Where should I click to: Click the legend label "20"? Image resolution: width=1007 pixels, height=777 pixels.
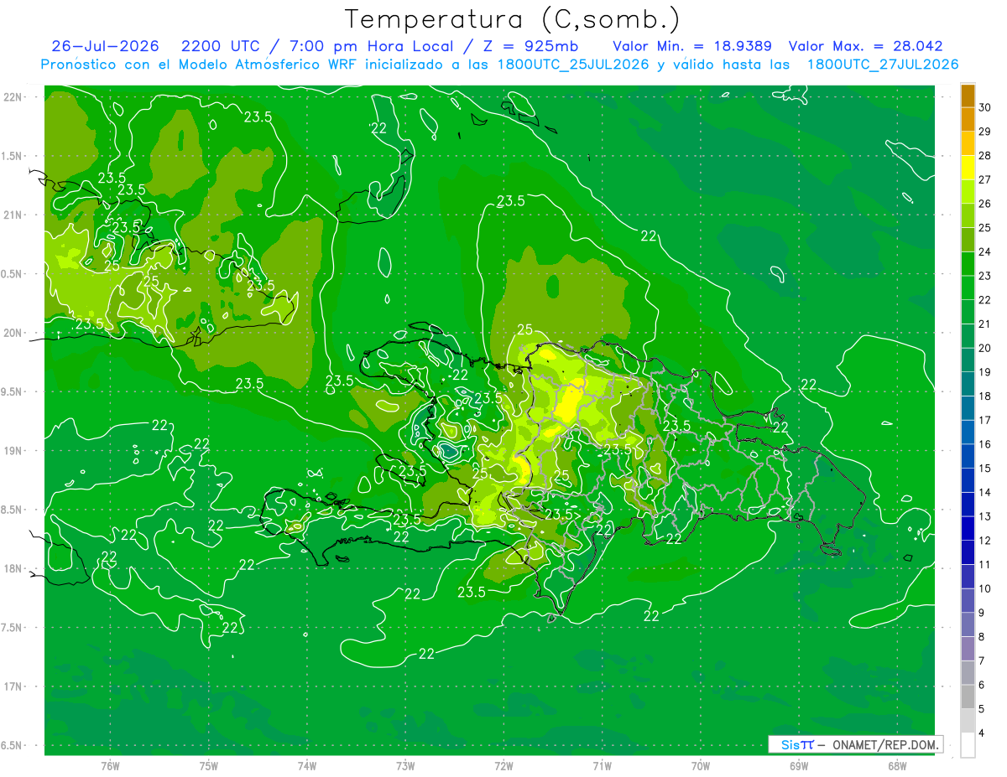click(984, 348)
